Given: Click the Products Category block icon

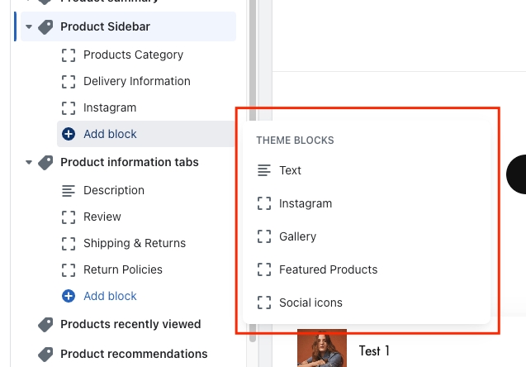Looking at the screenshot, I should [69, 55].
